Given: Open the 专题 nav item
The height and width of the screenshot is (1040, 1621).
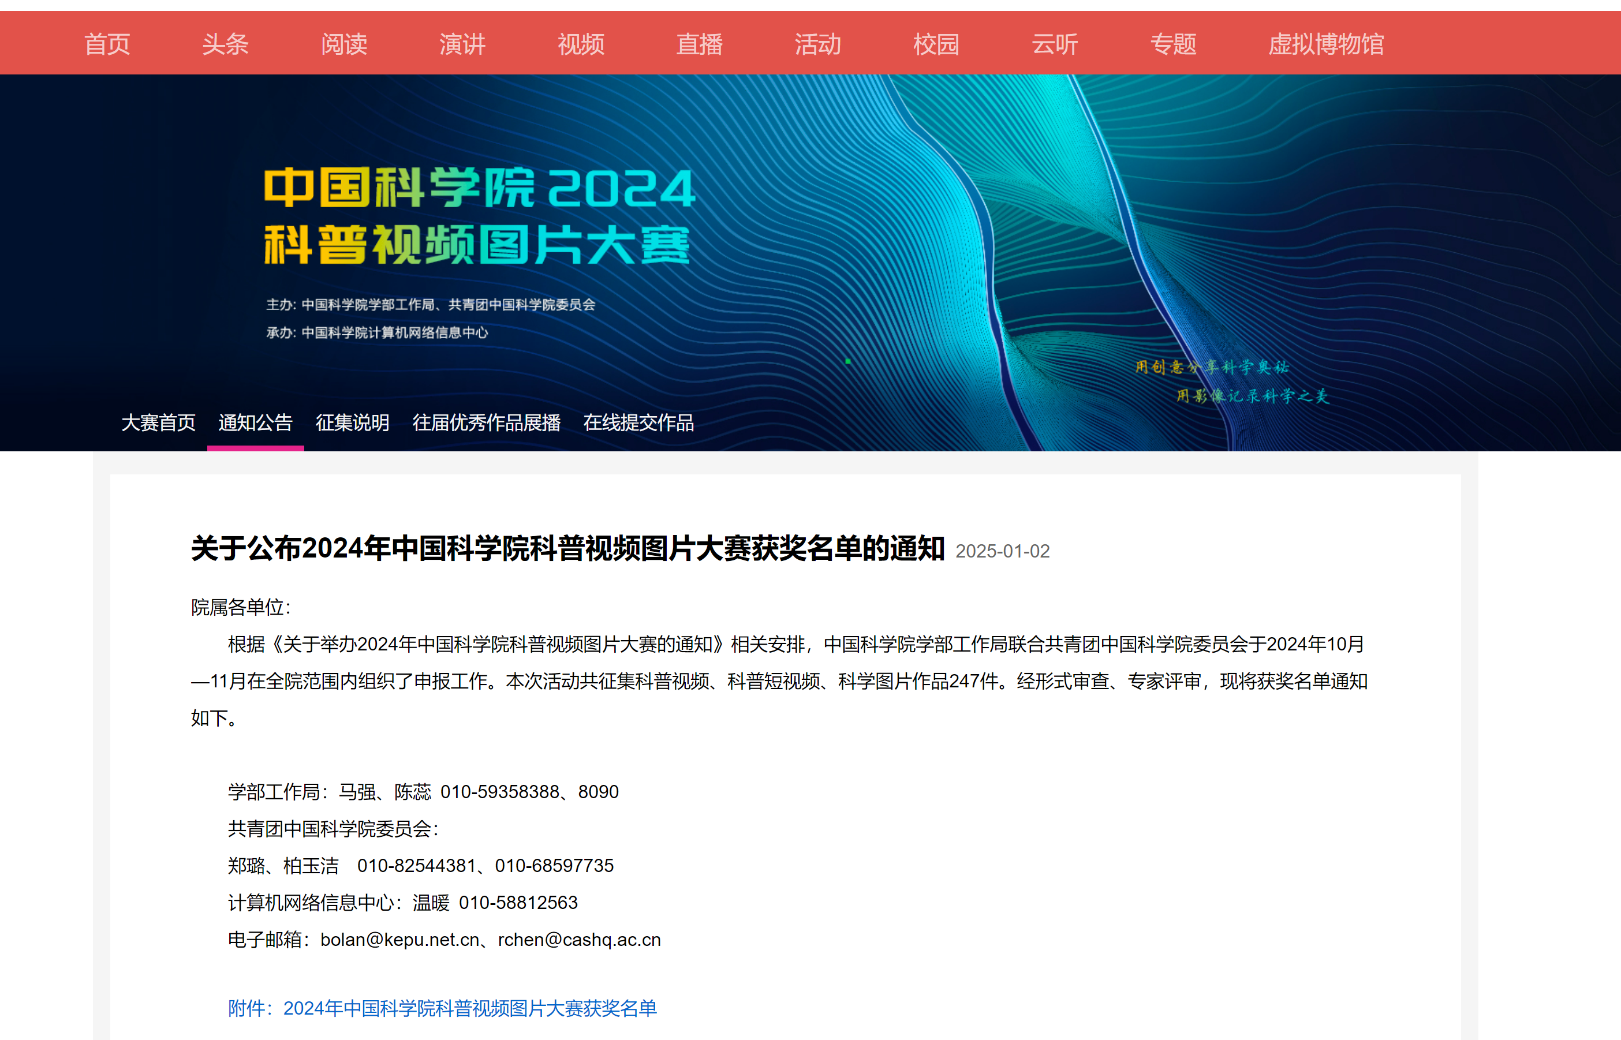Looking at the screenshot, I should 1173,44.
